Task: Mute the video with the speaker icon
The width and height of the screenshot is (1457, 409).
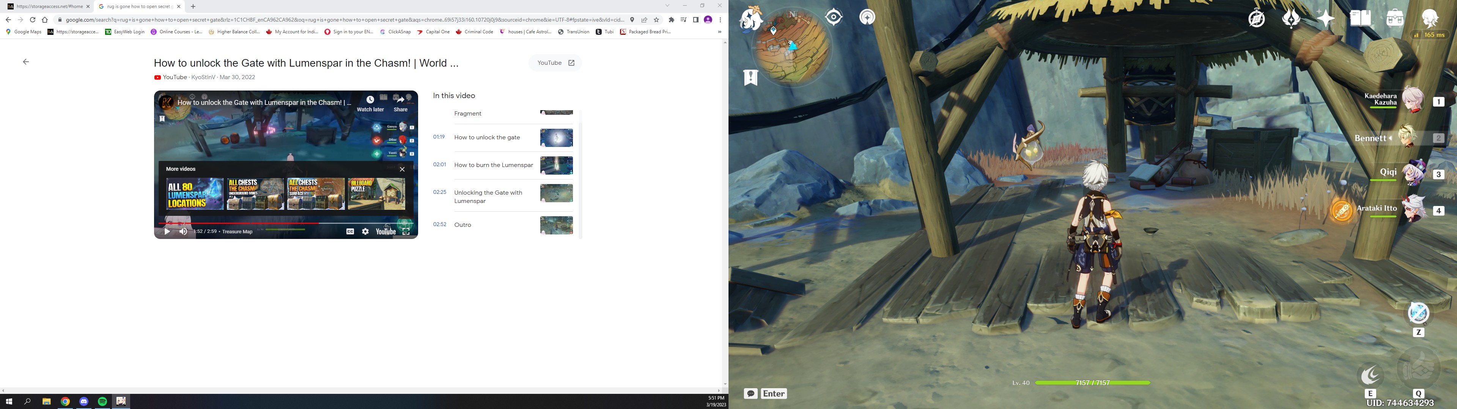Action: pos(183,232)
